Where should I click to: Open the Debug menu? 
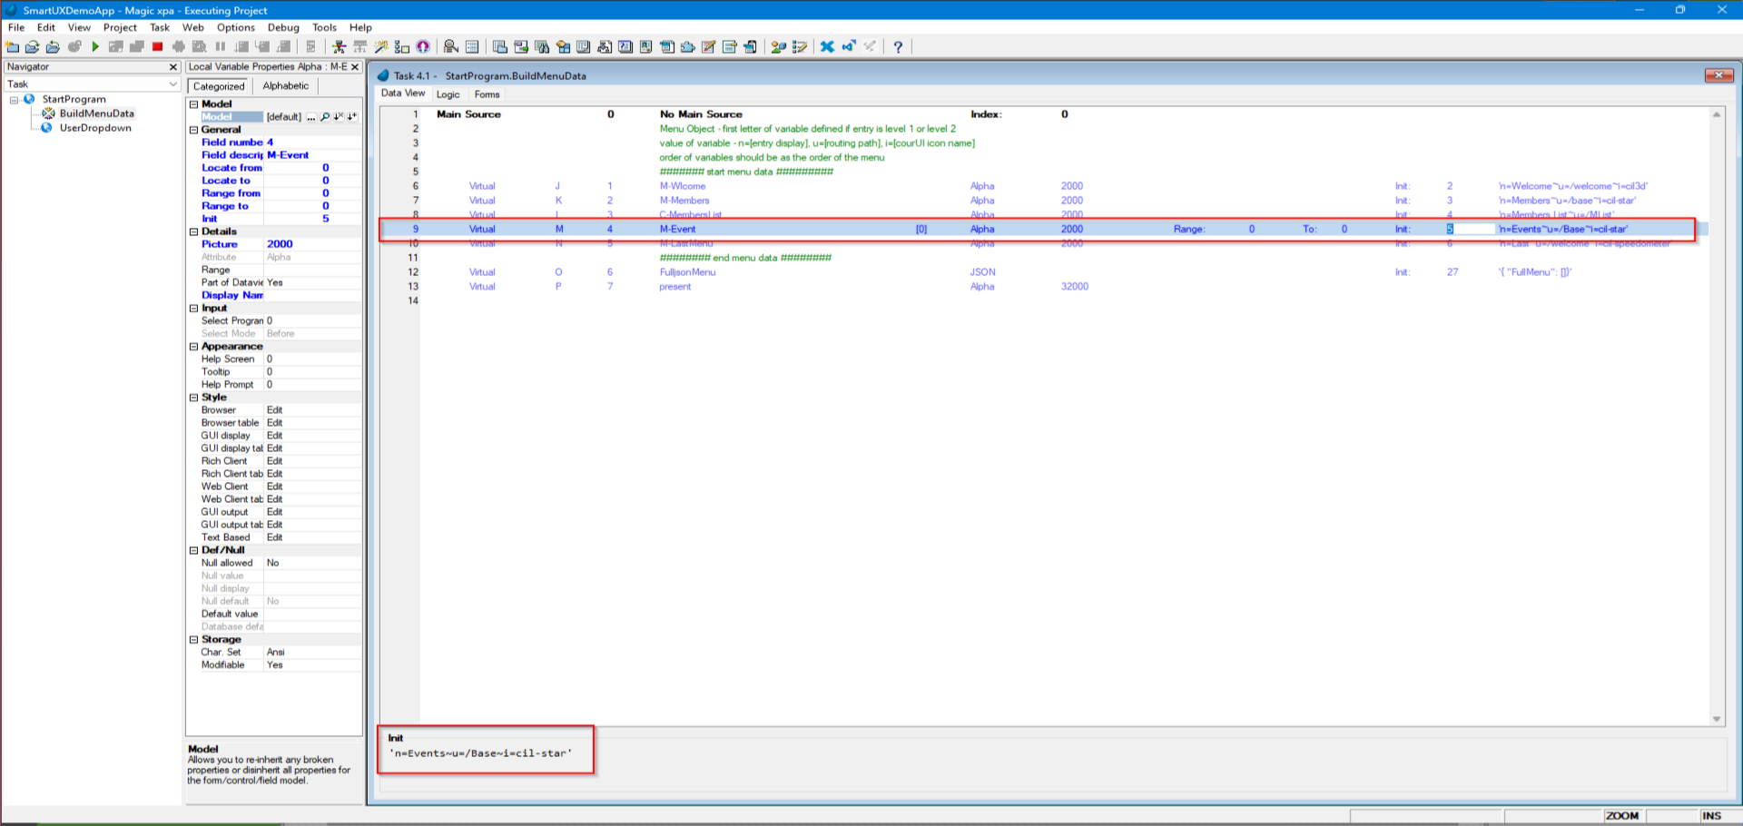[x=282, y=27]
